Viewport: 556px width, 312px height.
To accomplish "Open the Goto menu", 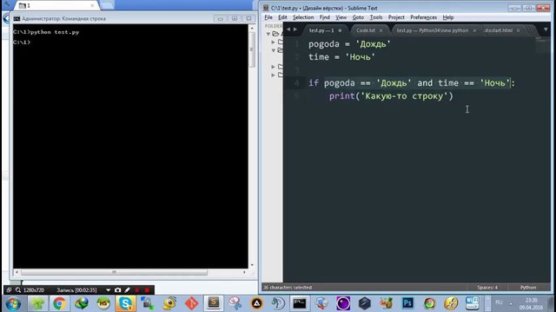I will pos(358,17).
